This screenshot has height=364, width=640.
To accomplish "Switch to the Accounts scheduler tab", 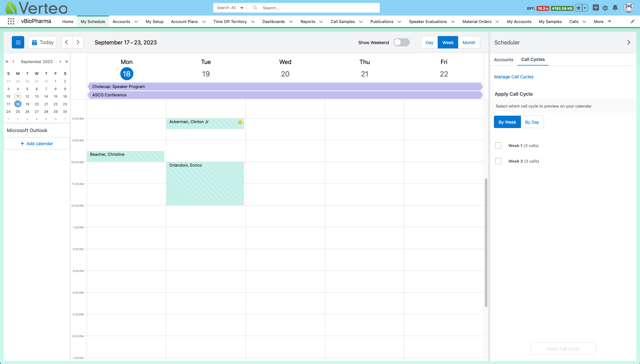I will coord(504,60).
